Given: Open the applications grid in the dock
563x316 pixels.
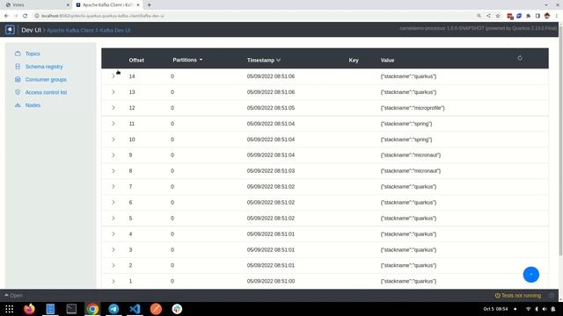Looking at the screenshot, I should coord(10,309).
